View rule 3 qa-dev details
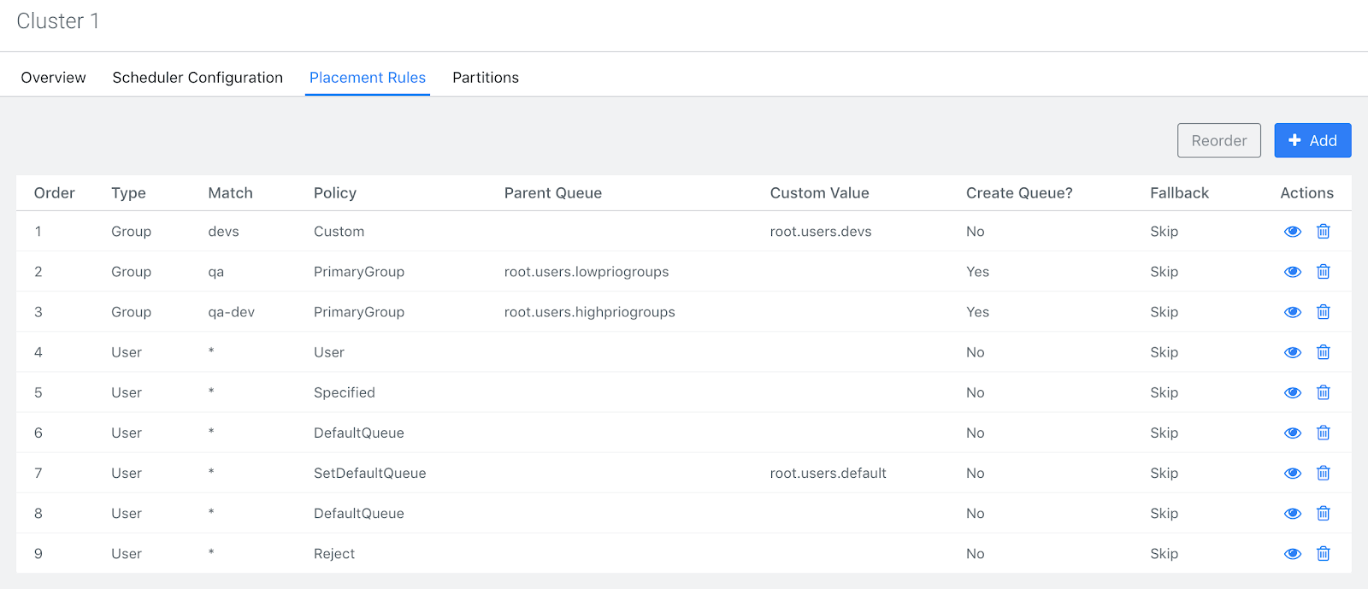 (x=1292, y=312)
